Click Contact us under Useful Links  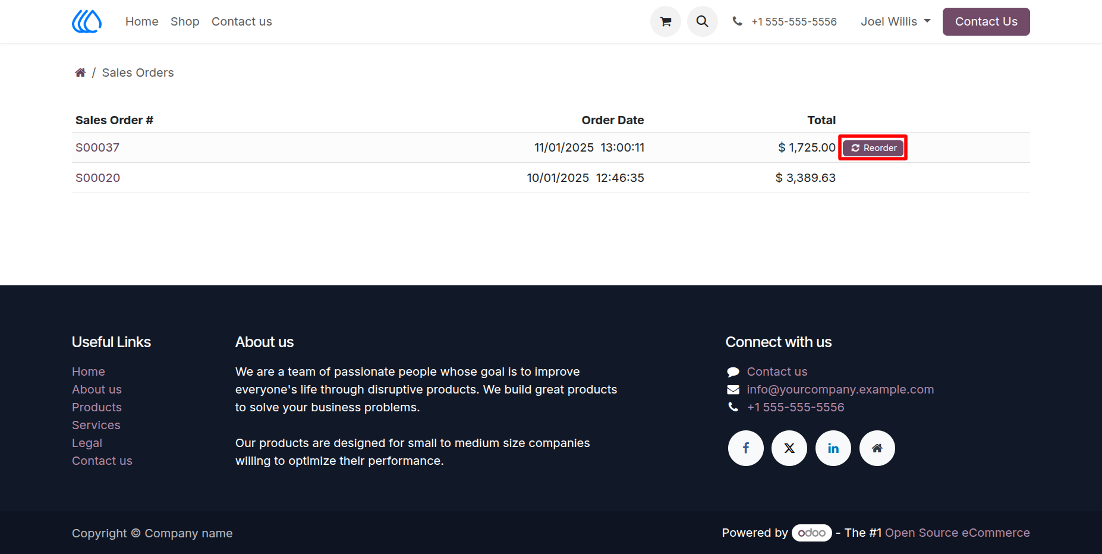click(x=102, y=461)
